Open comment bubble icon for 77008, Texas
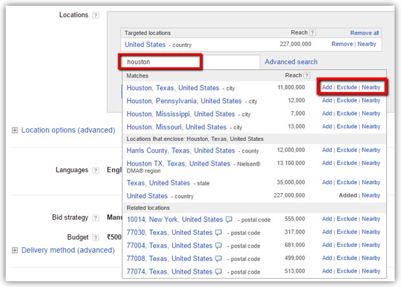 [218, 258]
